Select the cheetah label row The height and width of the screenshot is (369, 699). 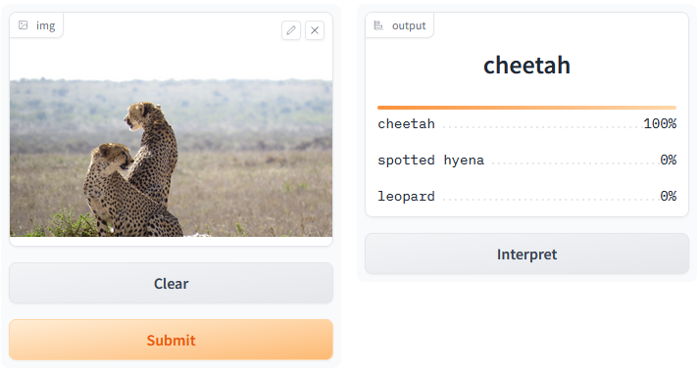coord(526,123)
